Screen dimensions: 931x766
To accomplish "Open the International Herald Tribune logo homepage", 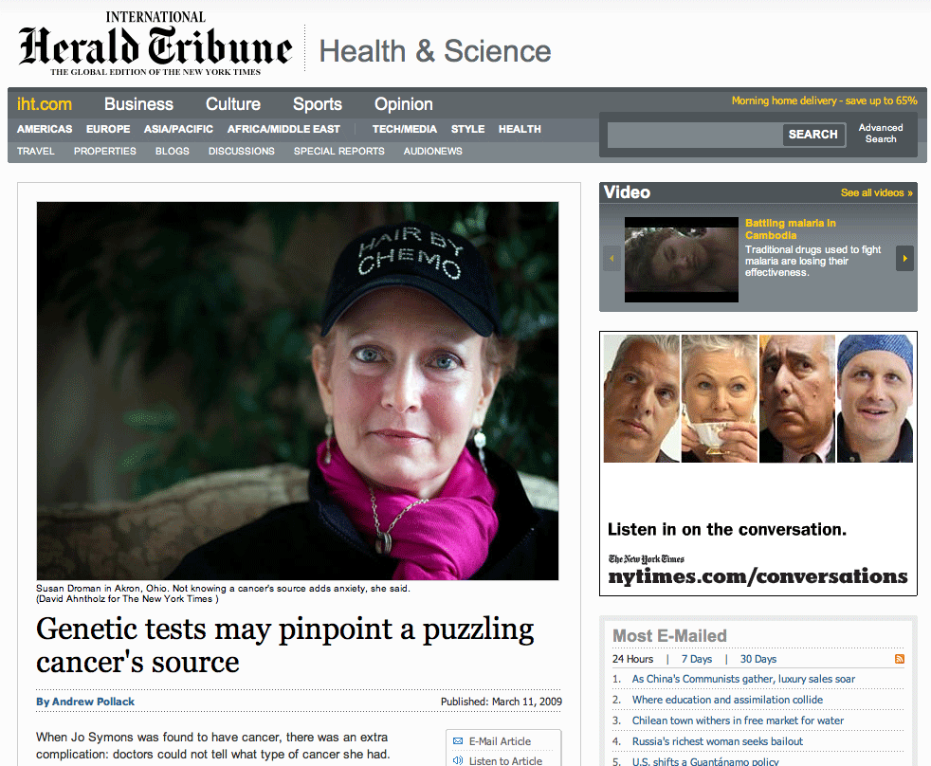I will click(x=155, y=44).
